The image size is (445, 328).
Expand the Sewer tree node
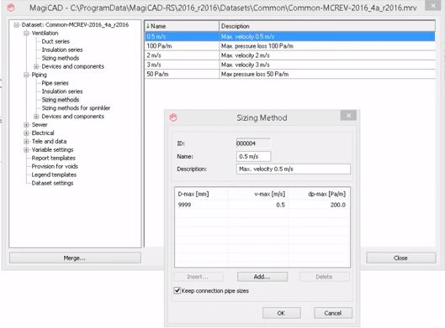coord(26,125)
